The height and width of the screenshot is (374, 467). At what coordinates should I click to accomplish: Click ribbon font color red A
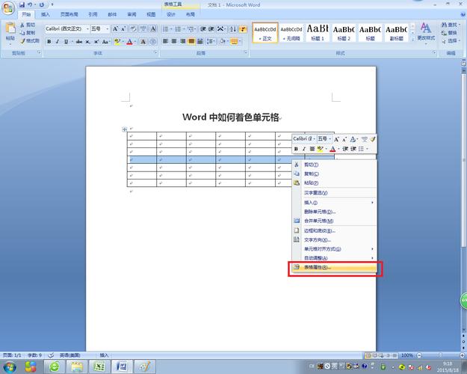coord(129,42)
